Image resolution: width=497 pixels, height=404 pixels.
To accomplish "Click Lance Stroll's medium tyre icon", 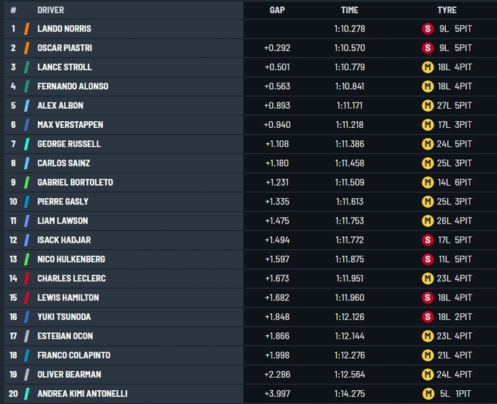I will [x=428, y=67].
